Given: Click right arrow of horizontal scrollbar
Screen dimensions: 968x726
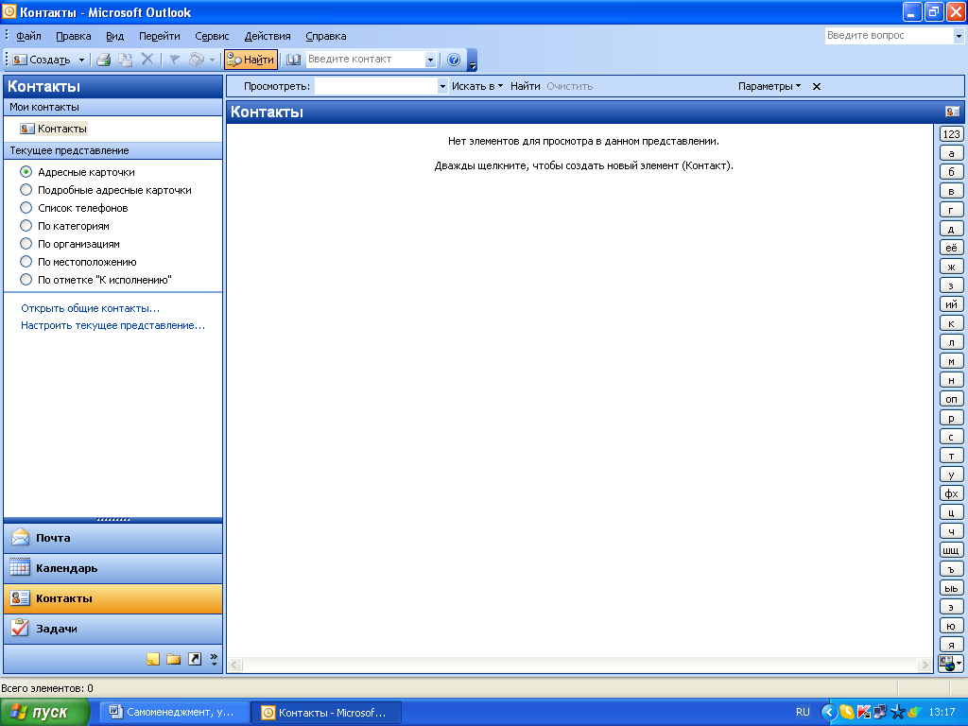Looking at the screenshot, I should tap(925, 665).
